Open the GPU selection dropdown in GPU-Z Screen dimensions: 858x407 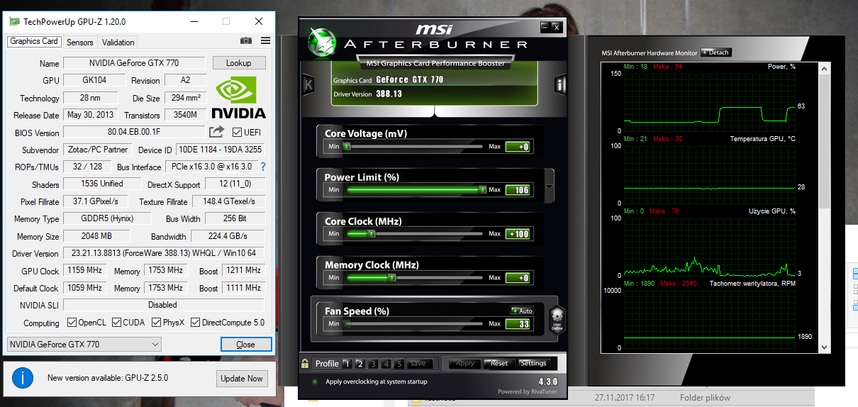click(x=84, y=345)
